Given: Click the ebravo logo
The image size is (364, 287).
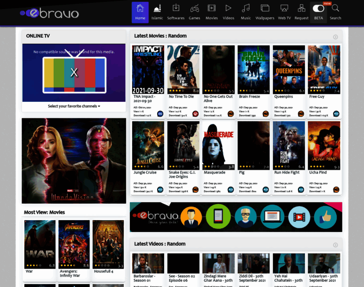Looking at the screenshot, I should (49, 13).
